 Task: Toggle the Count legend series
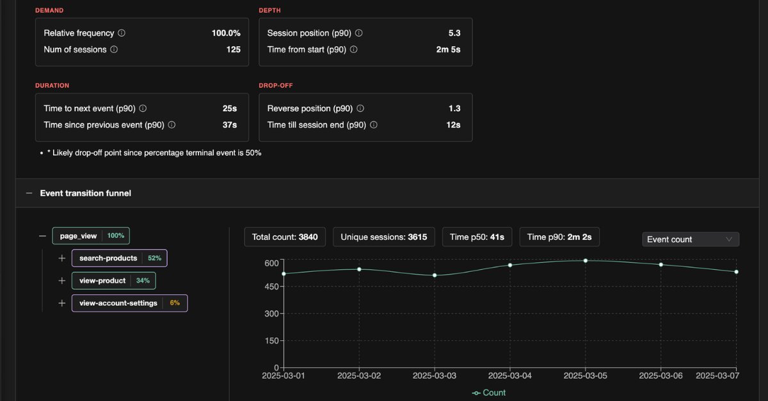(x=488, y=393)
